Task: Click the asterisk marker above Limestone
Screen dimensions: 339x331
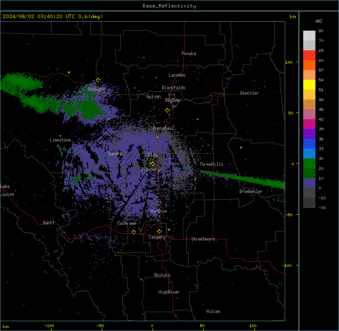Action: 60,136
